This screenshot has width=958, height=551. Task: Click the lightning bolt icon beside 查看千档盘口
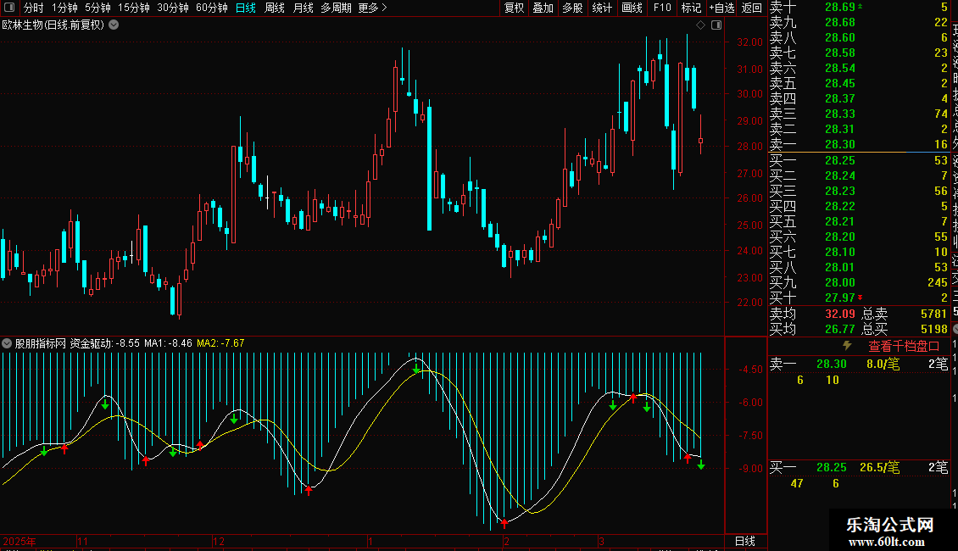[847, 346]
